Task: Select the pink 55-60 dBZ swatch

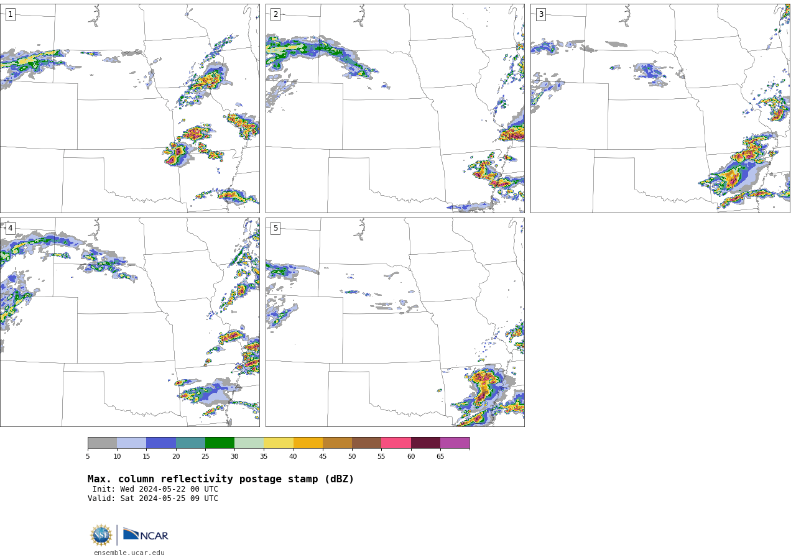Action: pos(396,443)
